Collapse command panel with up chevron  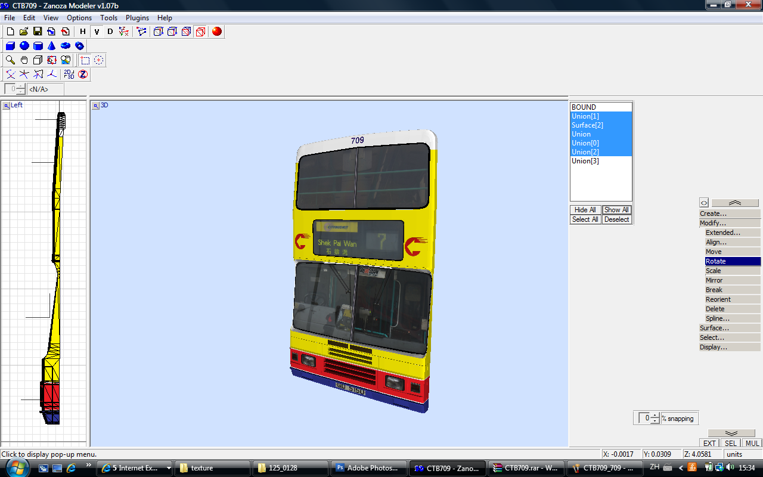735,203
